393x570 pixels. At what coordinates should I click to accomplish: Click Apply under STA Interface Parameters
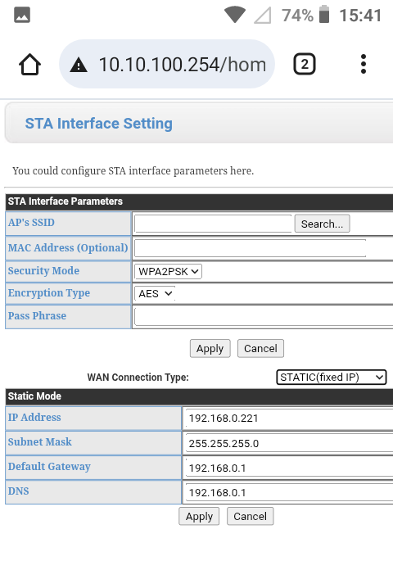point(210,349)
